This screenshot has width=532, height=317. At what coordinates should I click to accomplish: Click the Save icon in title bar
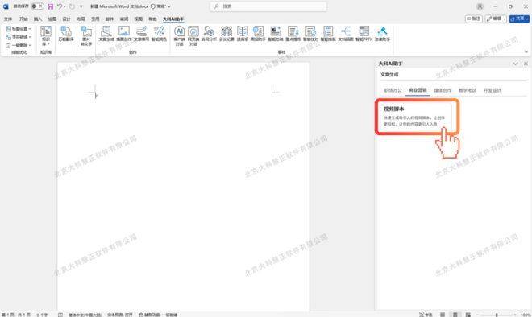[51, 6]
